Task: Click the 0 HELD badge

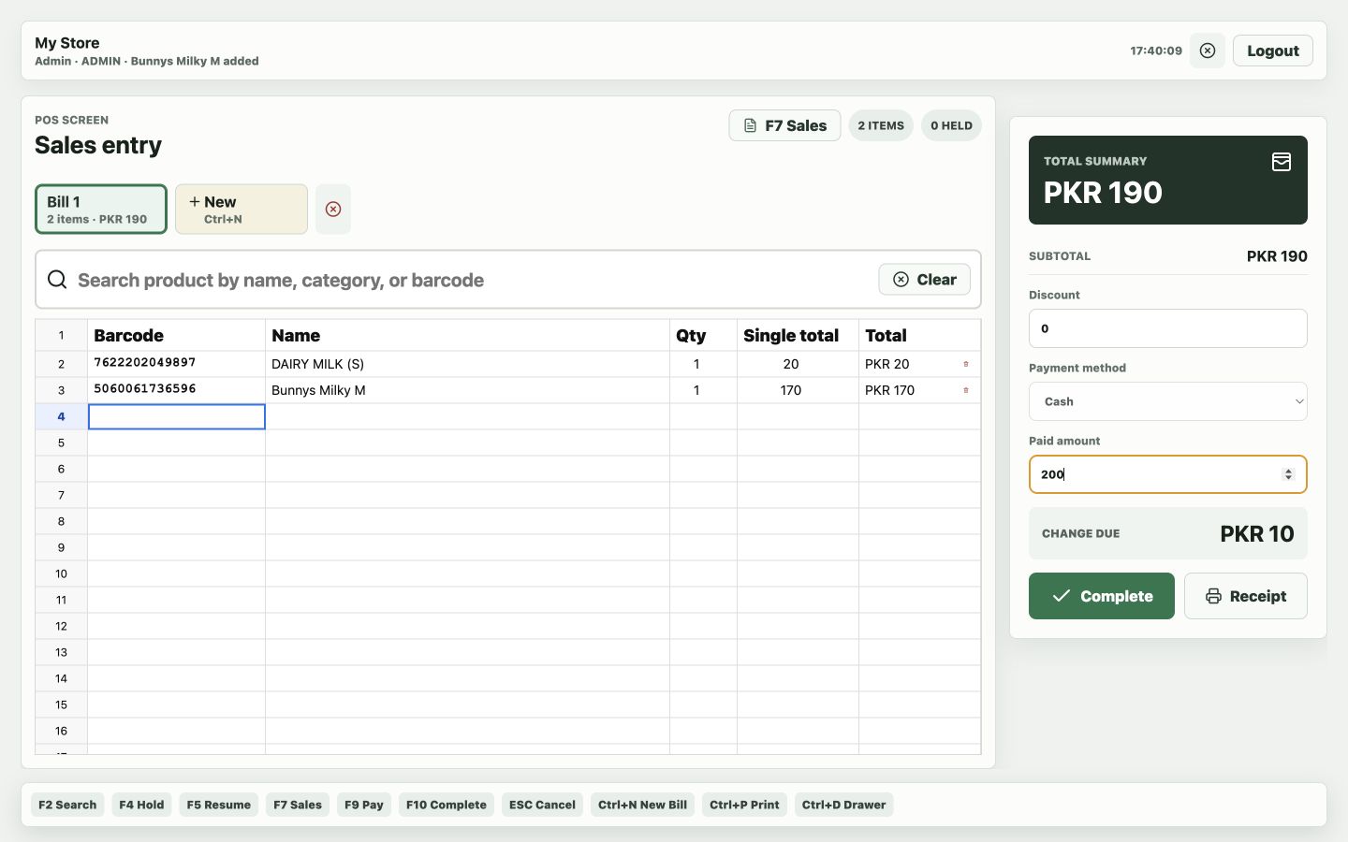Action: coord(951,125)
